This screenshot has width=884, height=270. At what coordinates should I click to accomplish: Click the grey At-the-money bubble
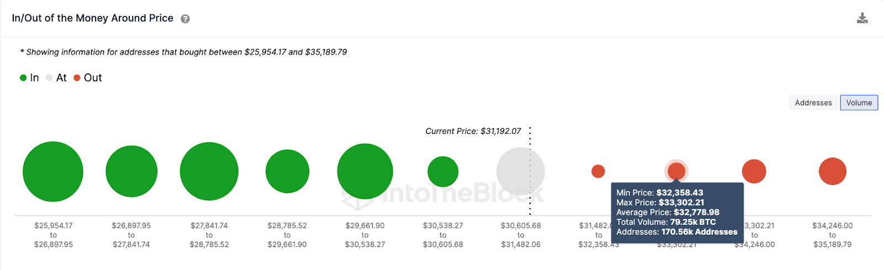(520, 171)
